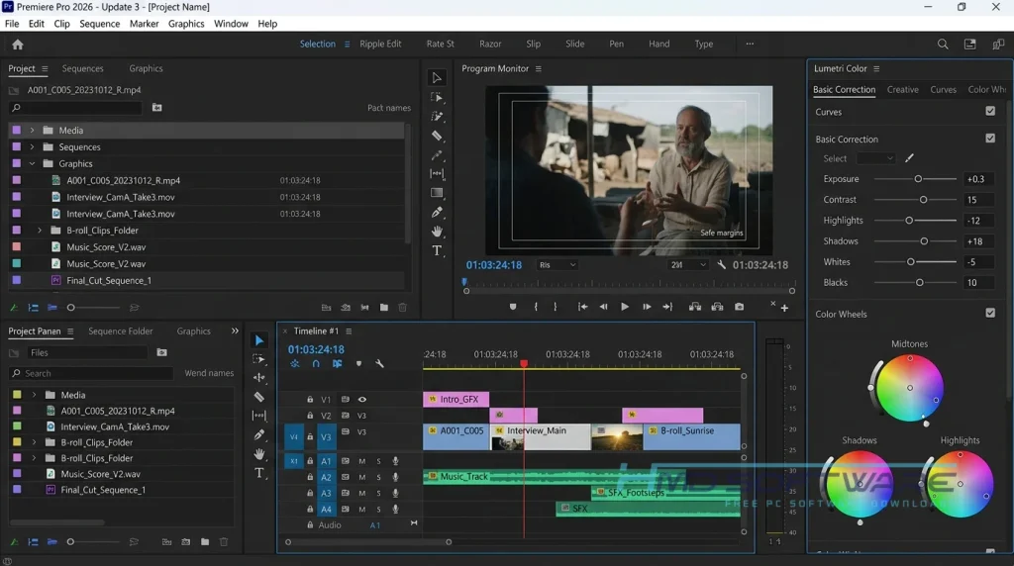Enable voice-over record on track A3
Image resolution: width=1014 pixels, height=566 pixels.
(395, 493)
